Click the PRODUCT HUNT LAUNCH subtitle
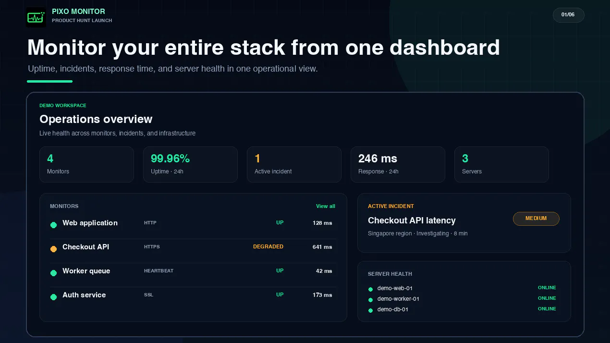This screenshot has width=610, height=343. [82, 21]
